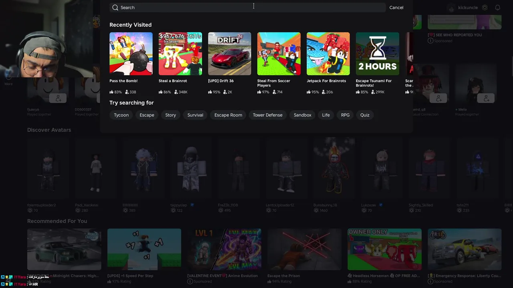Choose the Escape Room suggestion chip
Image resolution: width=513 pixels, height=288 pixels.
[228, 115]
